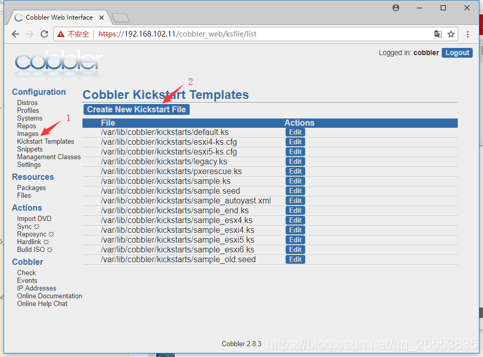
Task: Open Files under Resources
Action: [24, 195]
